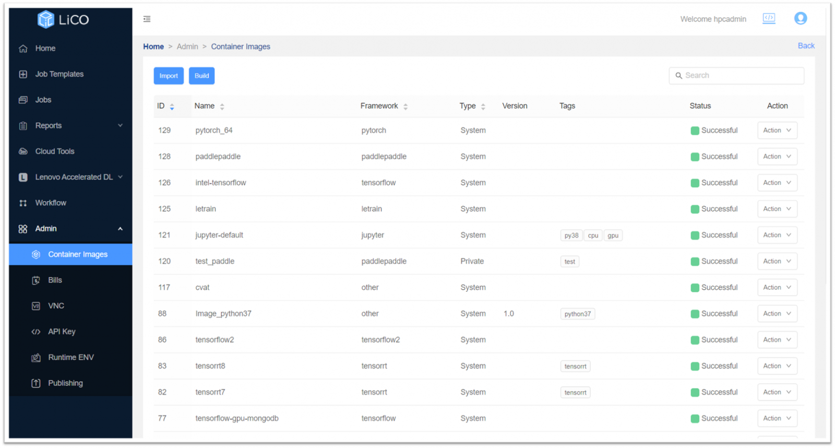
Task: Collapse the Admin sidebar section
Action: tap(120, 229)
